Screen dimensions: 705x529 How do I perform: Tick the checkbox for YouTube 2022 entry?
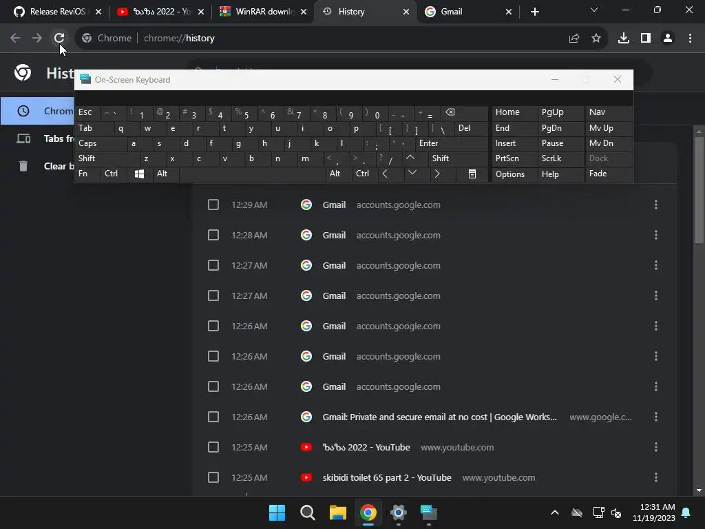(213, 447)
